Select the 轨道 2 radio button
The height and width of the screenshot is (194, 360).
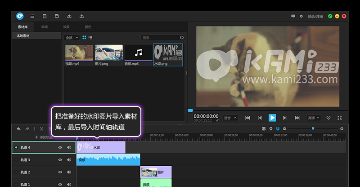click(x=16, y=172)
